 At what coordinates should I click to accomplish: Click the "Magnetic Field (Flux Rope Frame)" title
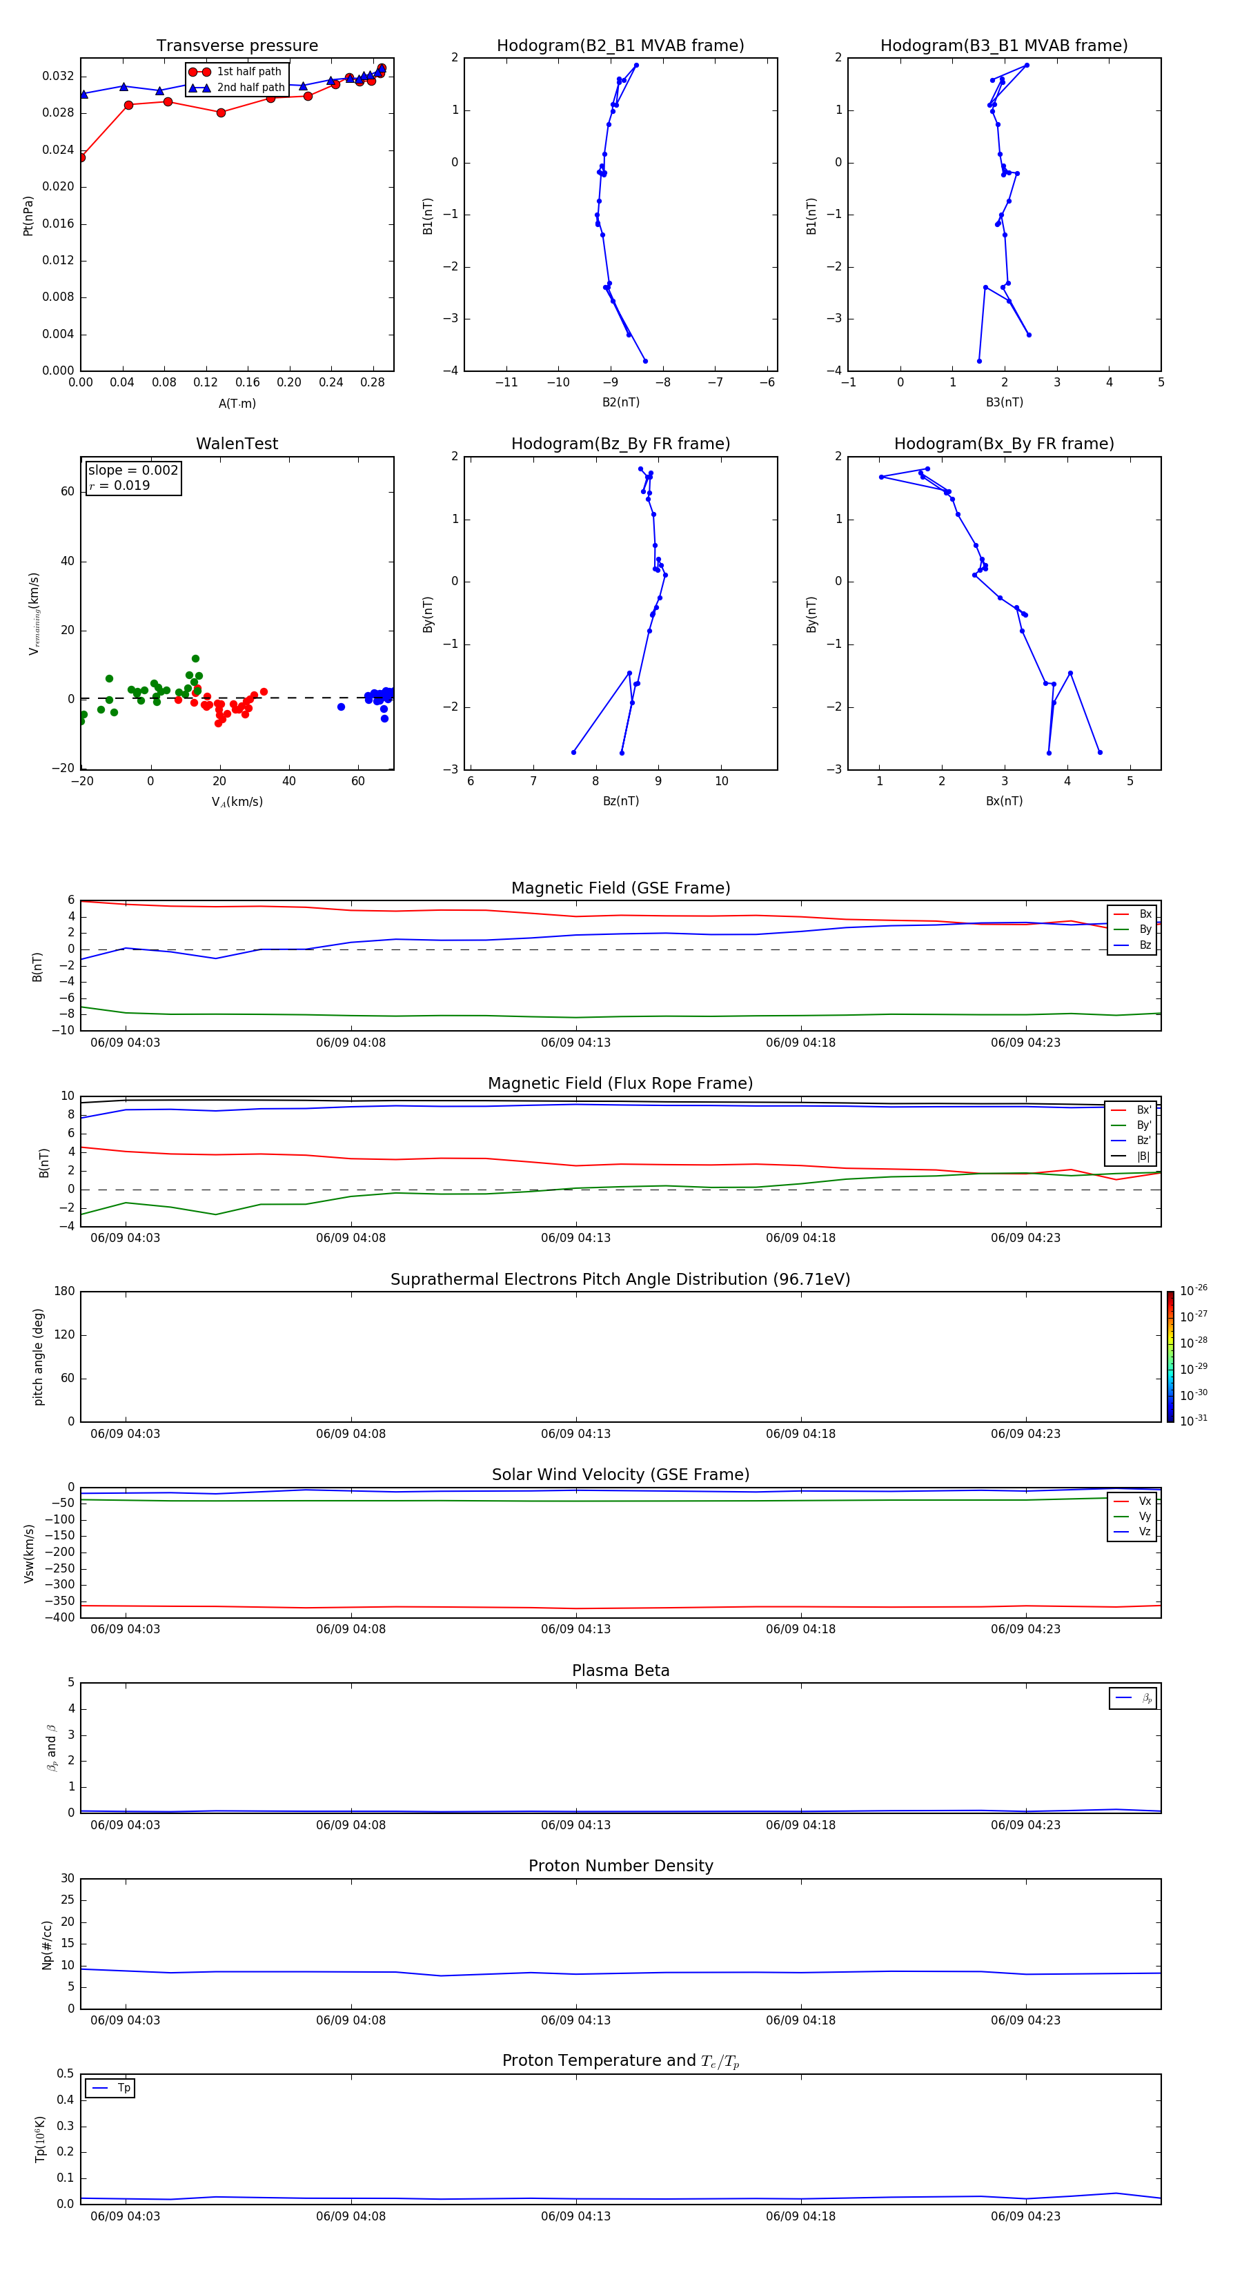(620, 1084)
